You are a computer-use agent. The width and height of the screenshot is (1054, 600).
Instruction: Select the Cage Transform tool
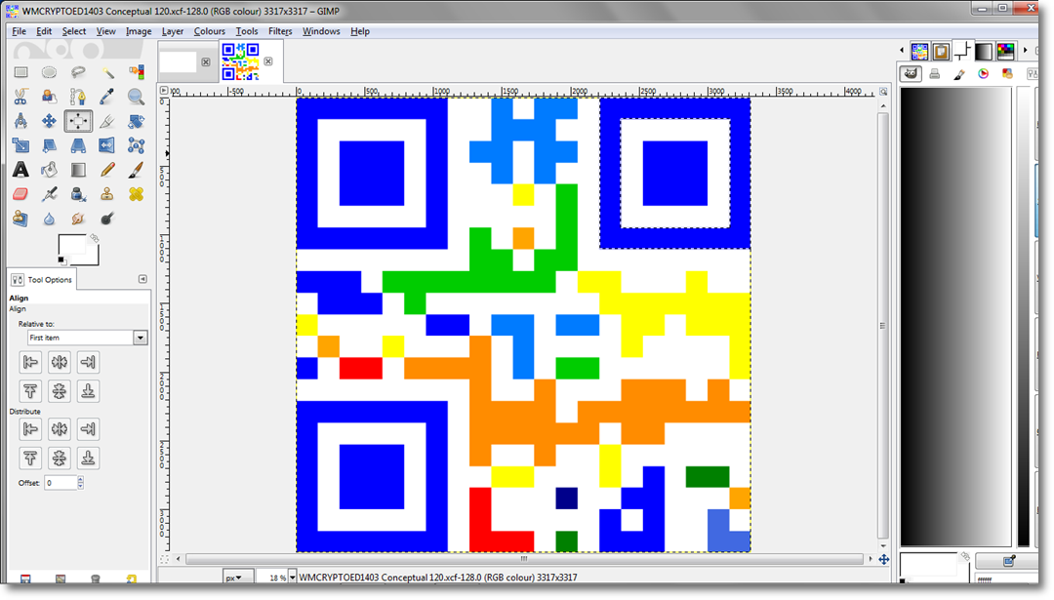click(137, 145)
